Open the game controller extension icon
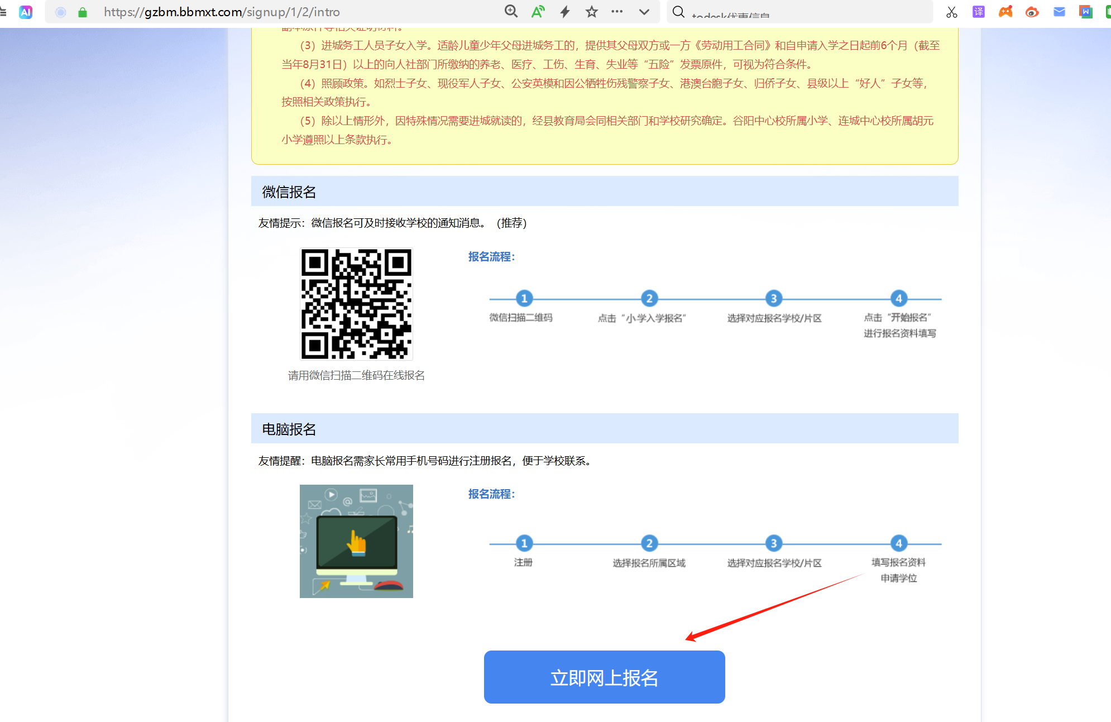 coord(1005,12)
